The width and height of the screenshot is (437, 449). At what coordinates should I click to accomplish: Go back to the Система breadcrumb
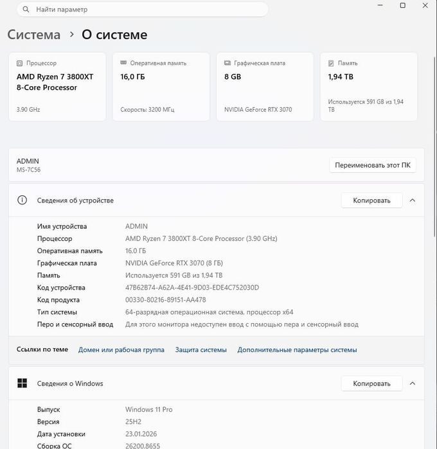[34, 35]
